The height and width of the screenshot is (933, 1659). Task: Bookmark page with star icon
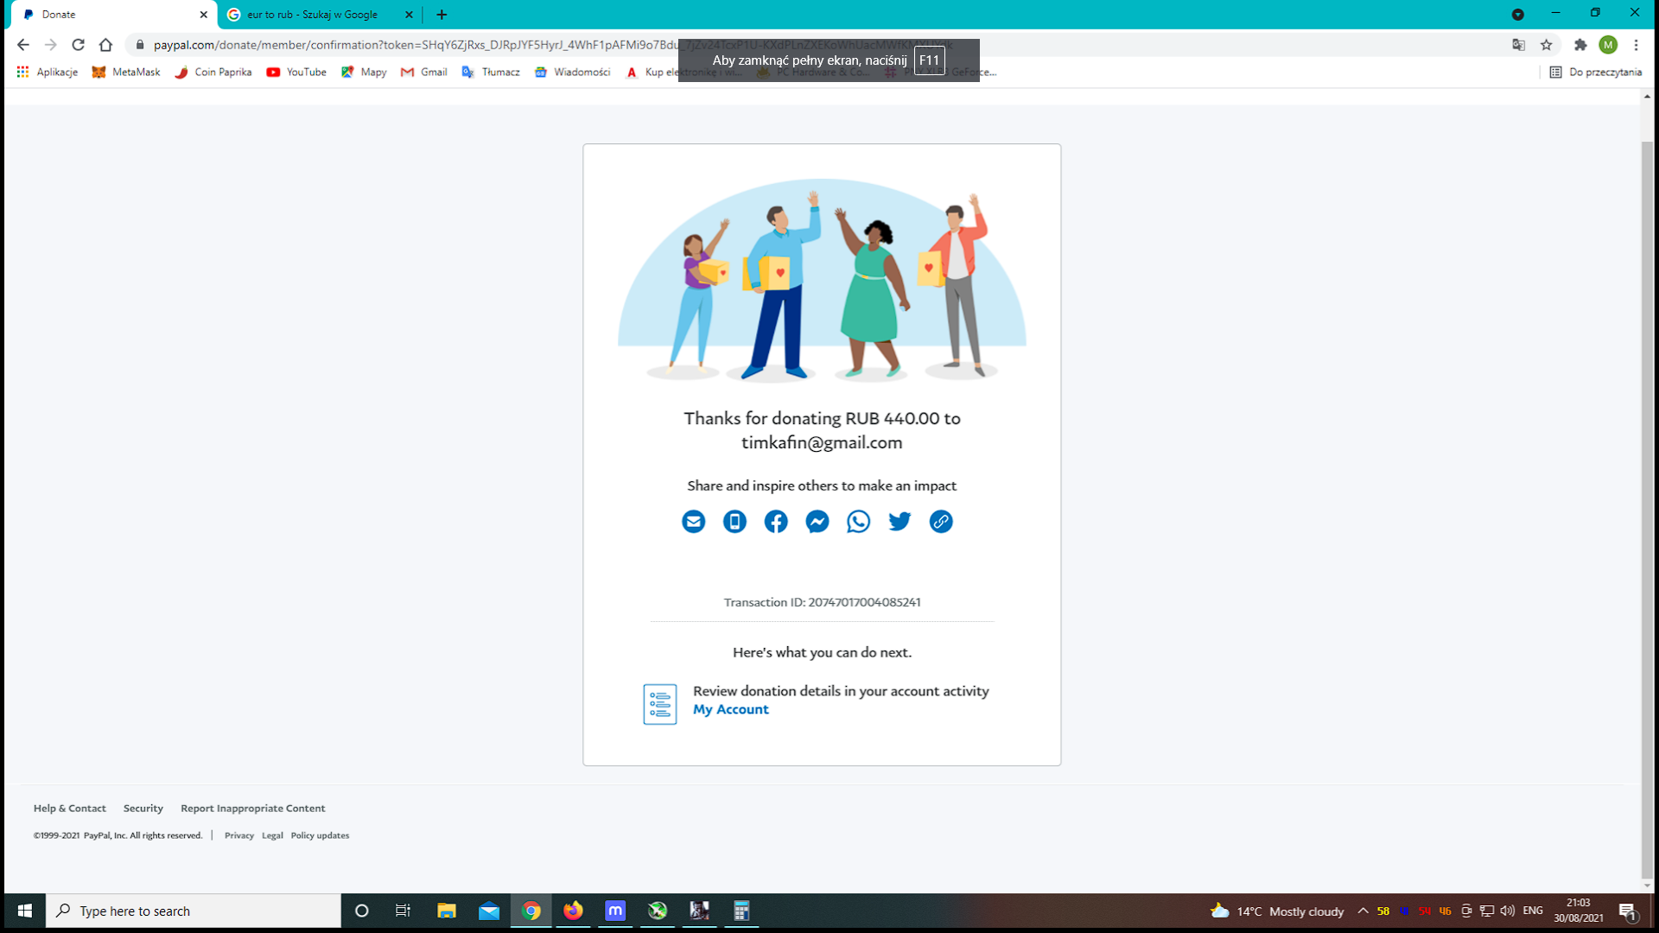tap(1547, 45)
